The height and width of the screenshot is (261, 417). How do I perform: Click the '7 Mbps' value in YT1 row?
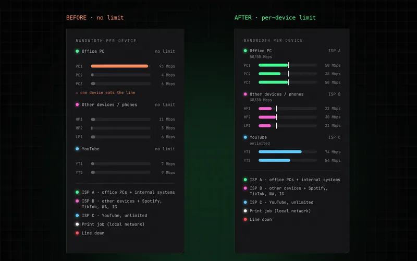[x=168, y=164]
